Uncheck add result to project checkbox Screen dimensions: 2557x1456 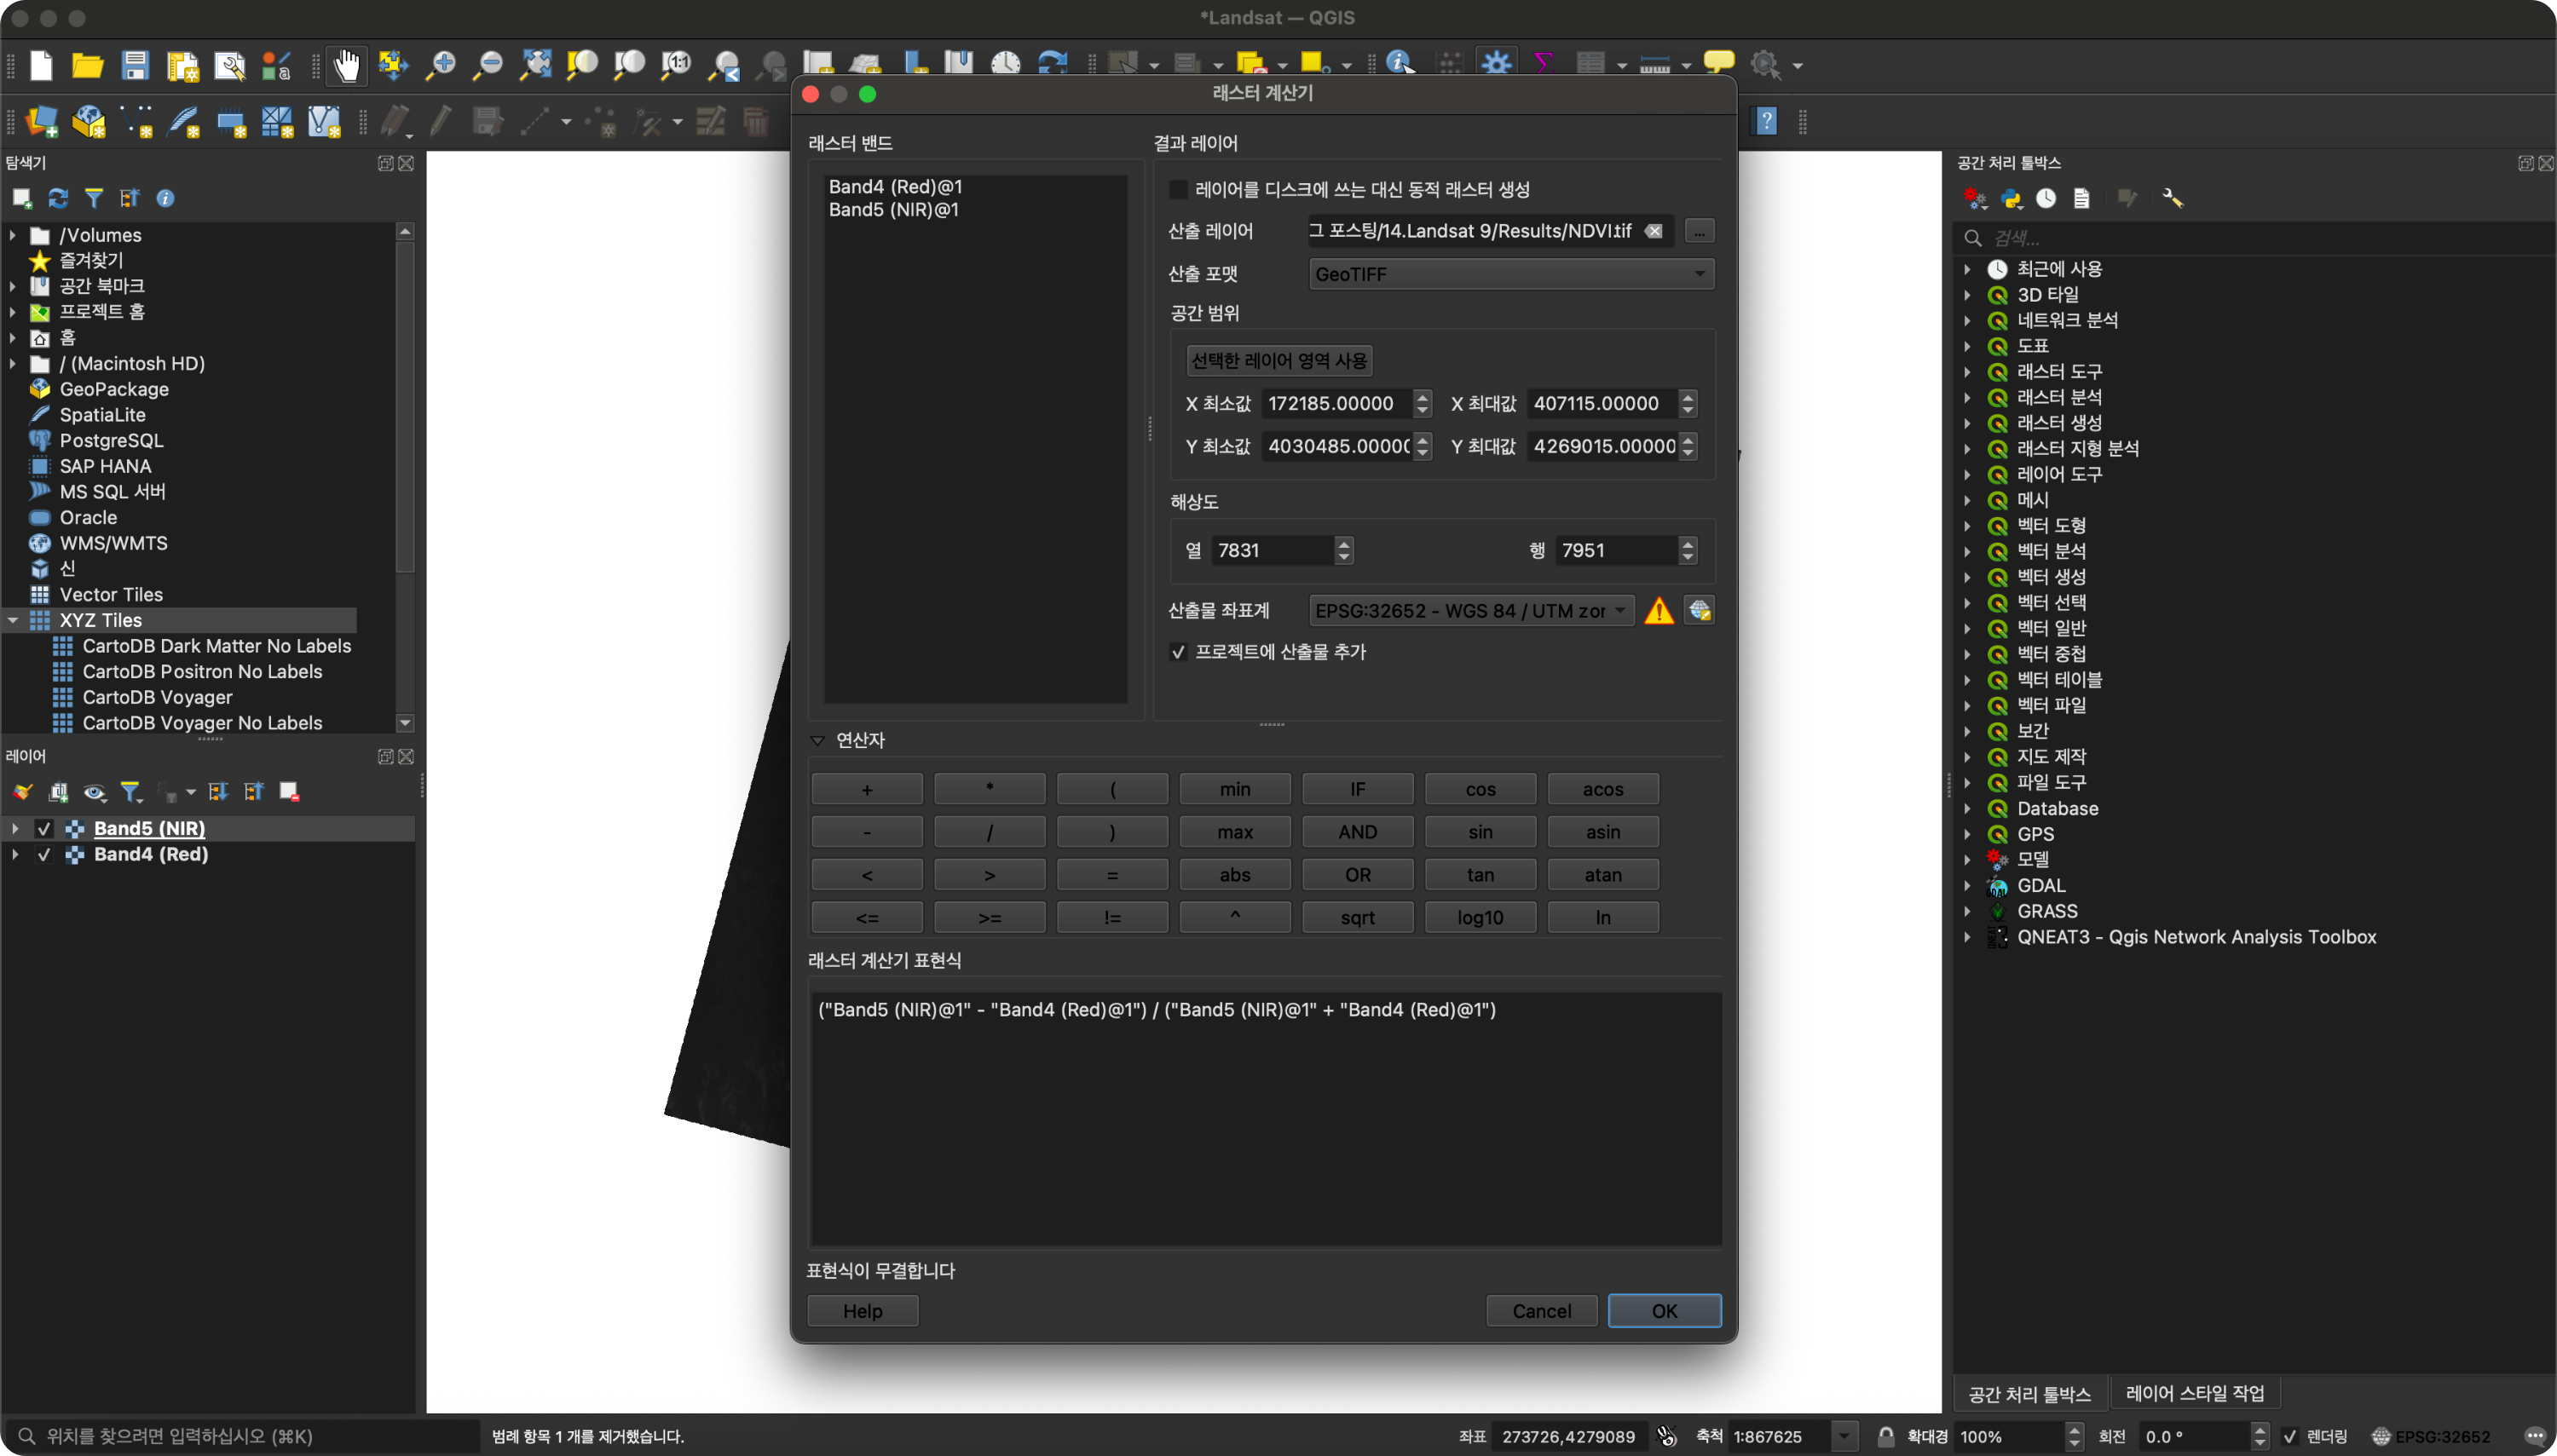click(x=1179, y=652)
